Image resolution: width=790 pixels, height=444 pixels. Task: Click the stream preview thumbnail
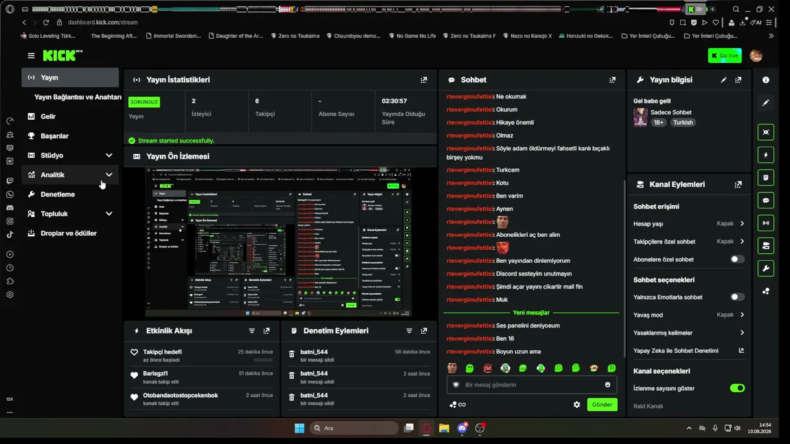(x=278, y=242)
